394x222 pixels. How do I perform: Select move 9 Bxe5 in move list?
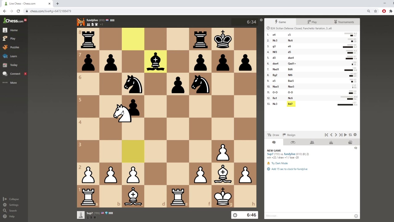click(x=291, y=81)
